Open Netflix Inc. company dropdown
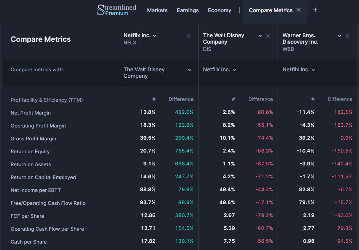The image size is (359, 250). click(x=155, y=36)
